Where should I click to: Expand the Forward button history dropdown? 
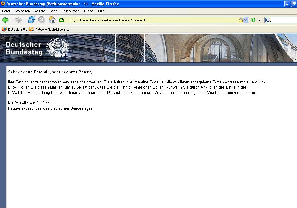(25, 20)
